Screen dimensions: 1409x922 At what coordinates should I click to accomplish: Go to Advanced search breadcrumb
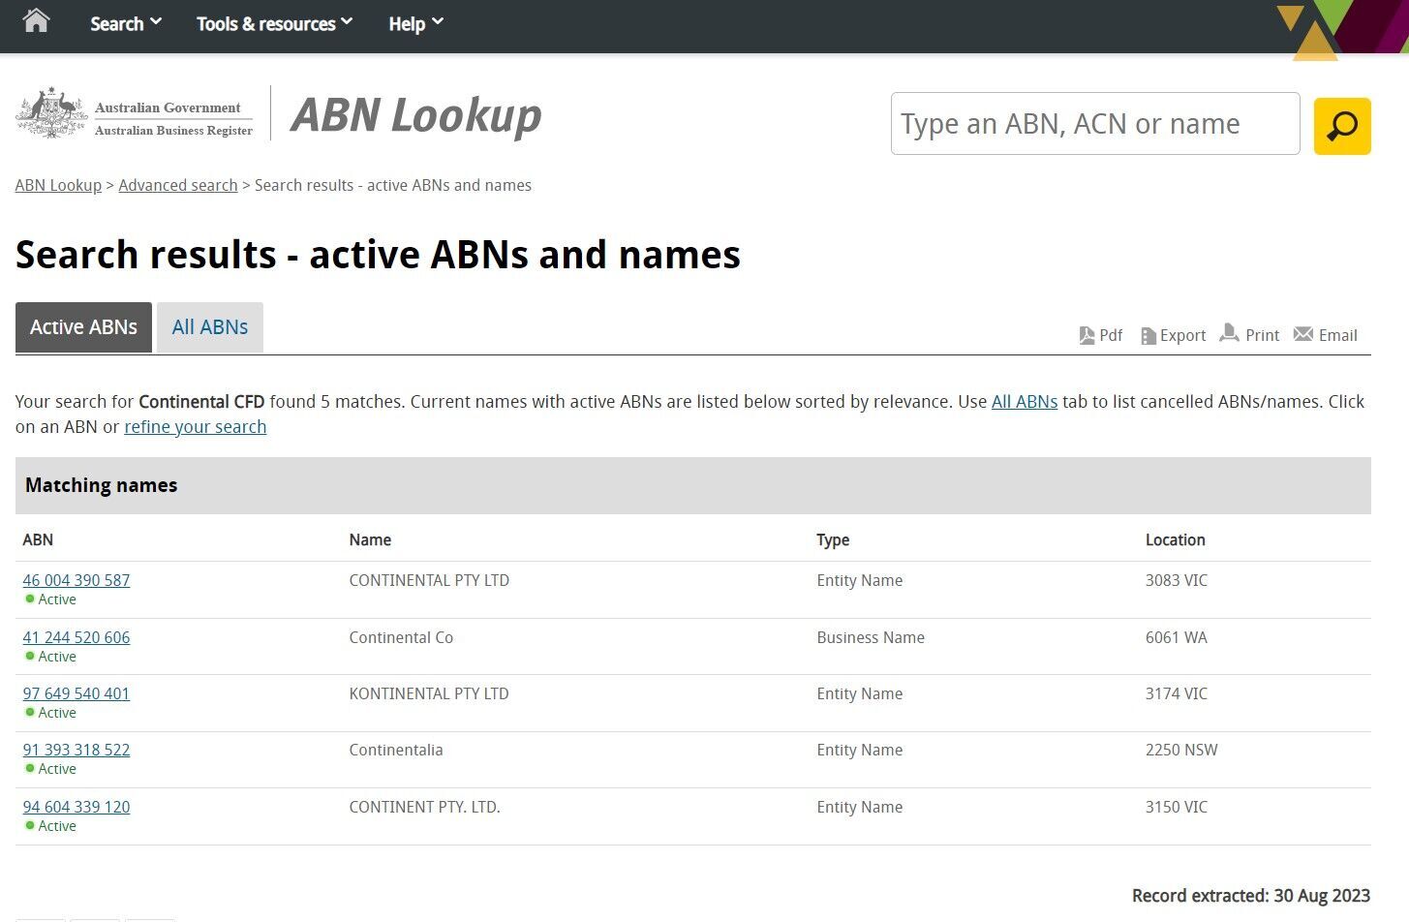tap(178, 185)
